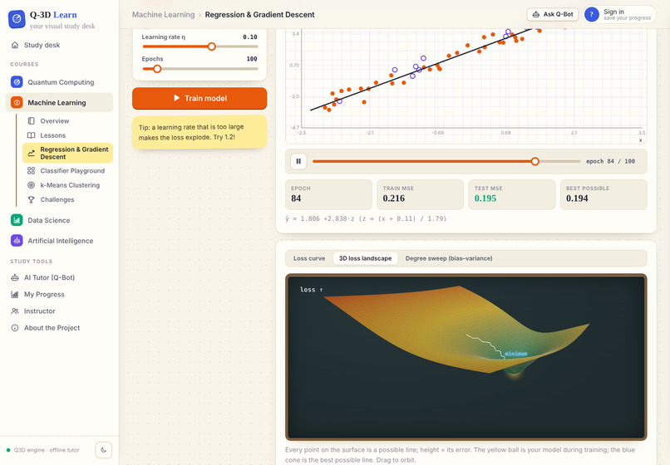
Task: Click the Learning rate slider handle
Action: [x=211, y=46]
